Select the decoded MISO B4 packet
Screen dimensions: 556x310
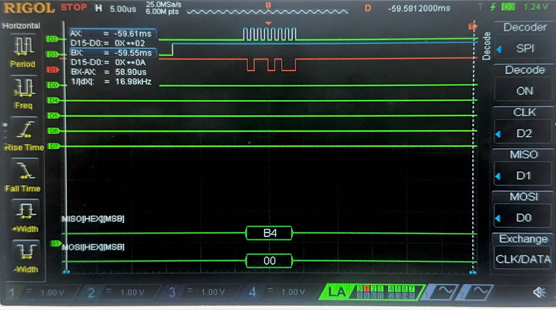click(269, 233)
